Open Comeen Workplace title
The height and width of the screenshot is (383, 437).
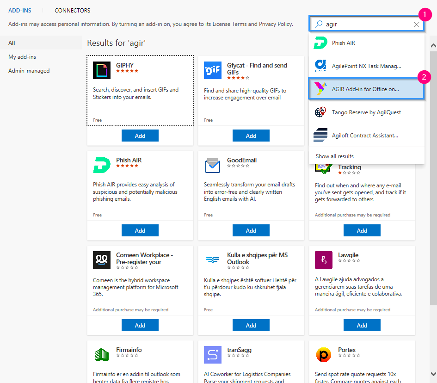pos(145,259)
